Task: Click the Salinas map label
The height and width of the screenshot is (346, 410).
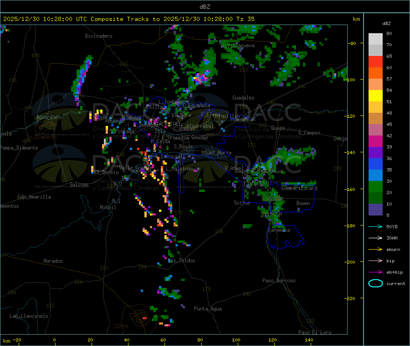Action: (79, 185)
